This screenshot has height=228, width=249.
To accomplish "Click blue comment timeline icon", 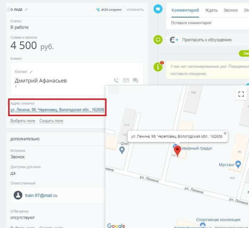I will (158, 9).
